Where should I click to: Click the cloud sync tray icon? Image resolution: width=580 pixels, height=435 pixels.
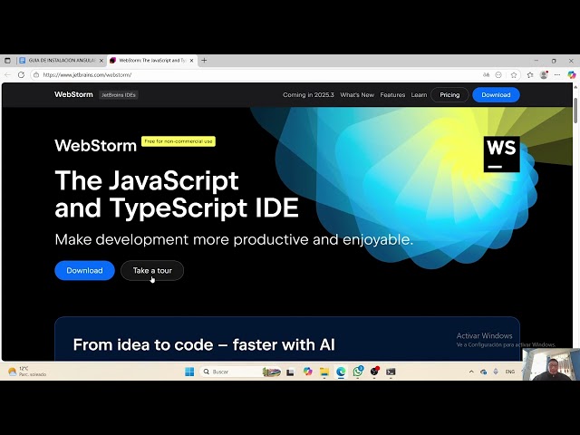[x=483, y=372]
